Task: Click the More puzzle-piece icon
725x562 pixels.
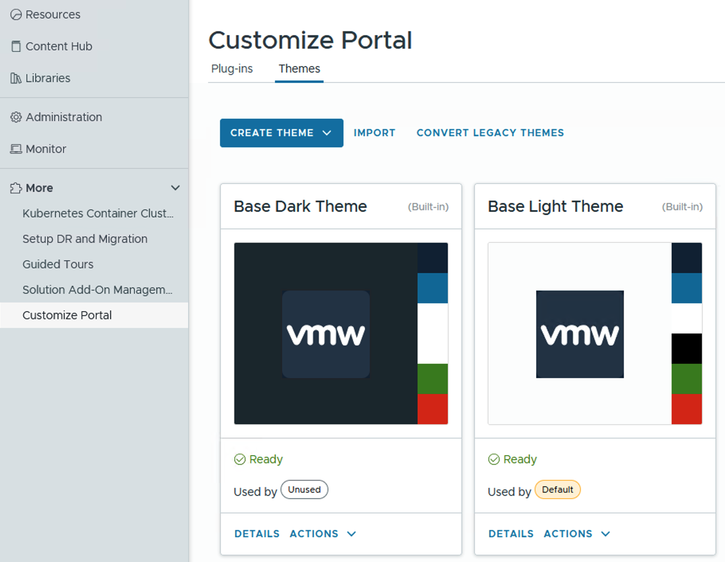Action: point(16,188)
